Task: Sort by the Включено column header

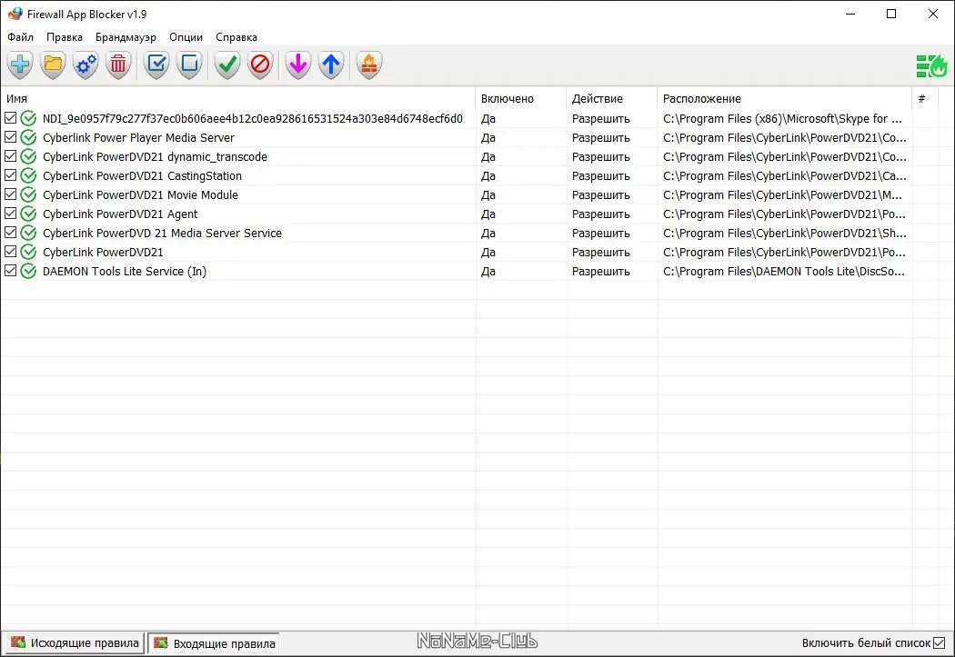Action: click(521, 98)
